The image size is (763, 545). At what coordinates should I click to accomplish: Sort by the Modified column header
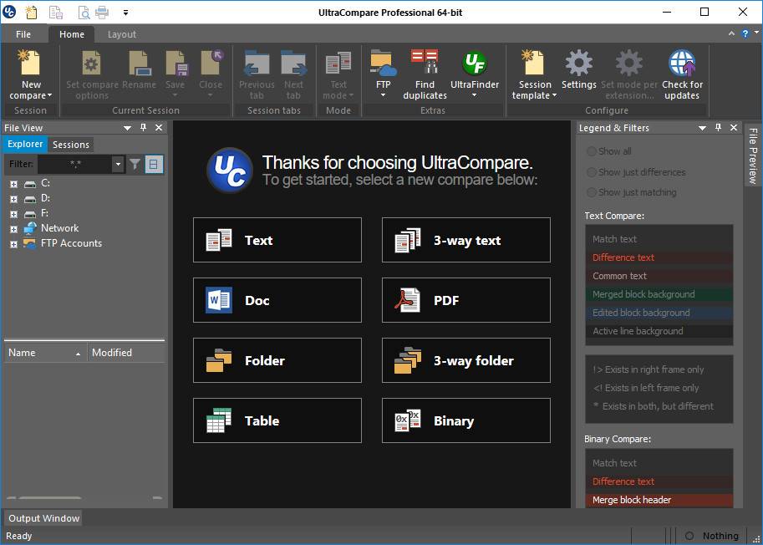click(126, 353)
